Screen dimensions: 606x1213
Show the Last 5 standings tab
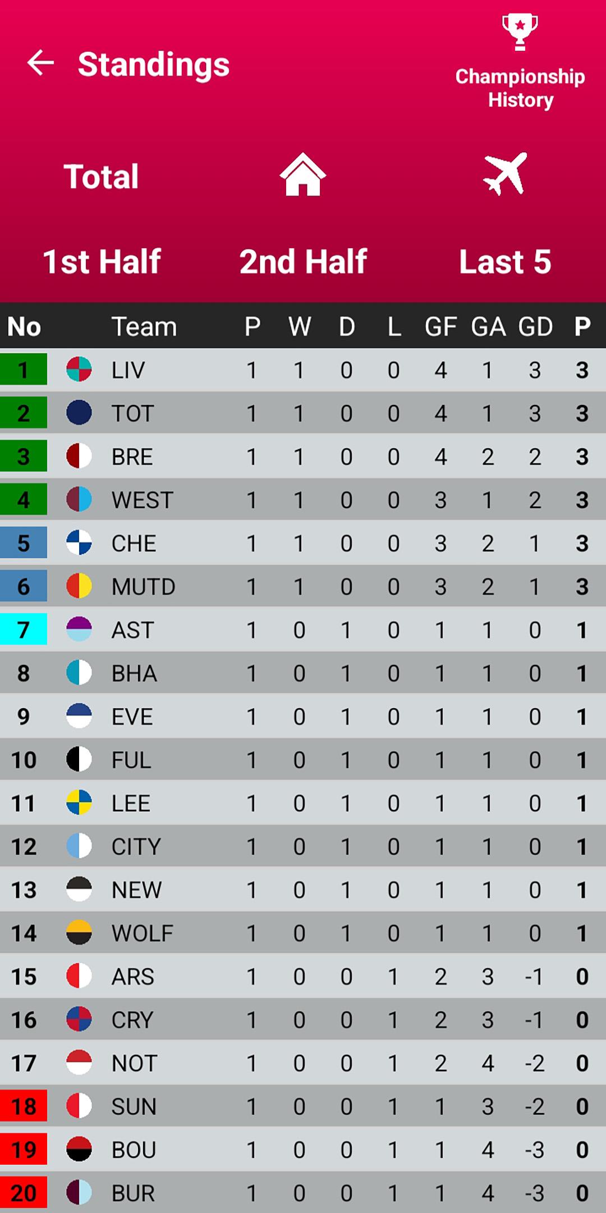(x=505, y=262)
